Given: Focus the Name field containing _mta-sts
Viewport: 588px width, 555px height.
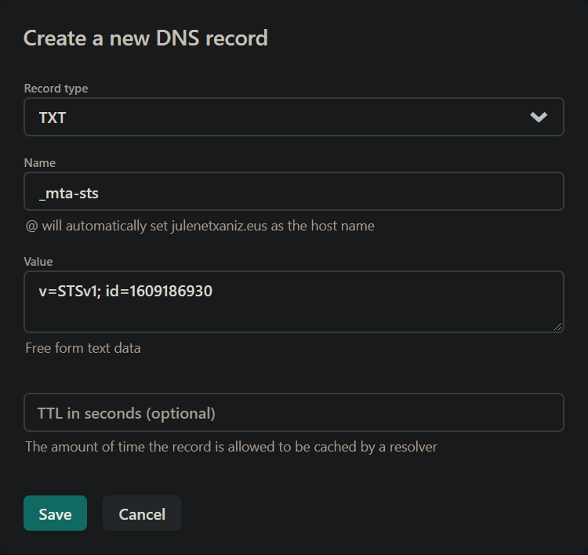Looking at the screenshot, I should pyautogui.click(x=294, y=191).
